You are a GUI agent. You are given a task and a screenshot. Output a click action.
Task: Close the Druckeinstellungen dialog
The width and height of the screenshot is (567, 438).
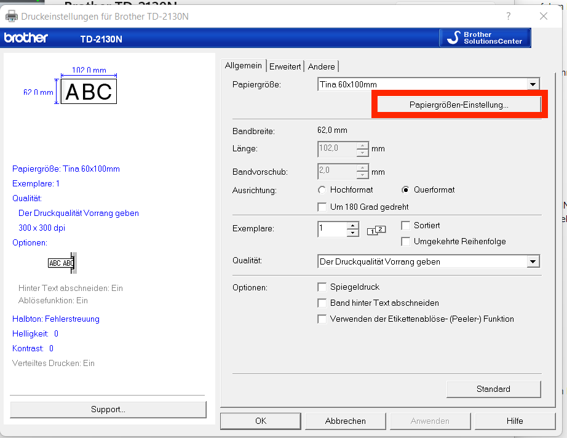click(544, 16)
